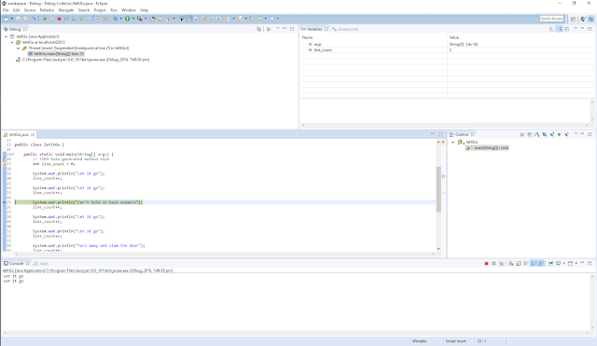Collapse the letItGo class in Outline
Screen dimensions: 597x346
click(x=453, y=142)
